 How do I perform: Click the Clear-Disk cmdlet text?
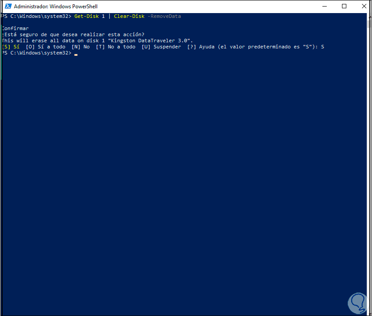click(129, 16)
